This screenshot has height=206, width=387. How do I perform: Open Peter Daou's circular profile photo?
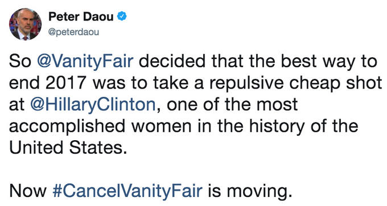pyautogui.click(x=25, y=24)
